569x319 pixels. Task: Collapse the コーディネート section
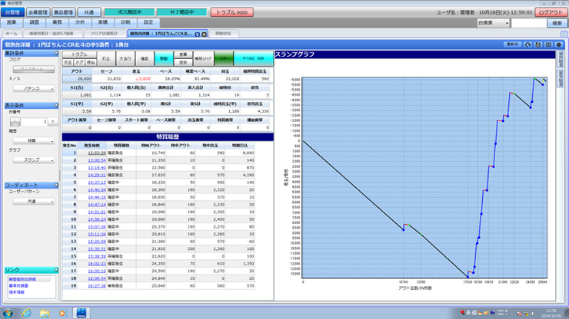pos(56,185)
